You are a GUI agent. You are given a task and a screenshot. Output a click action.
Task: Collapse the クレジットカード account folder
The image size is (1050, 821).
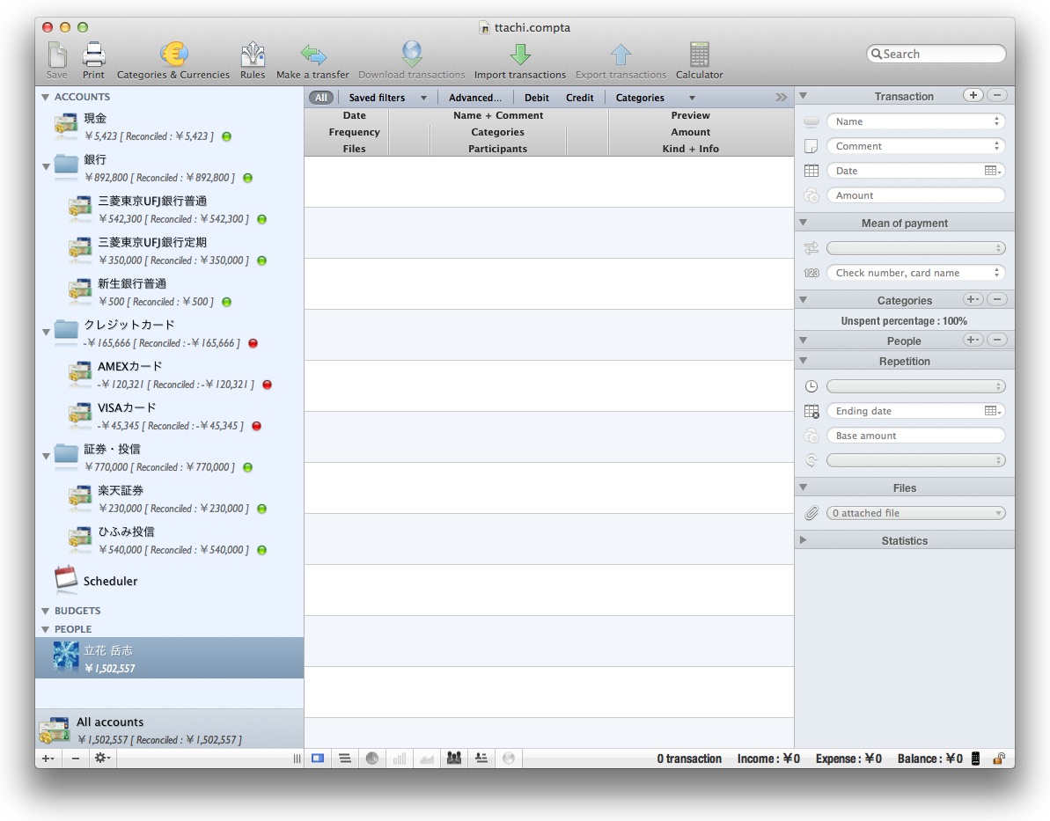tap(46, 332)
